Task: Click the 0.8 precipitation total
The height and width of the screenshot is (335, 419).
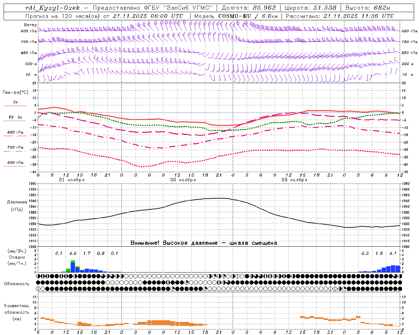Action: tap(101, 254)
